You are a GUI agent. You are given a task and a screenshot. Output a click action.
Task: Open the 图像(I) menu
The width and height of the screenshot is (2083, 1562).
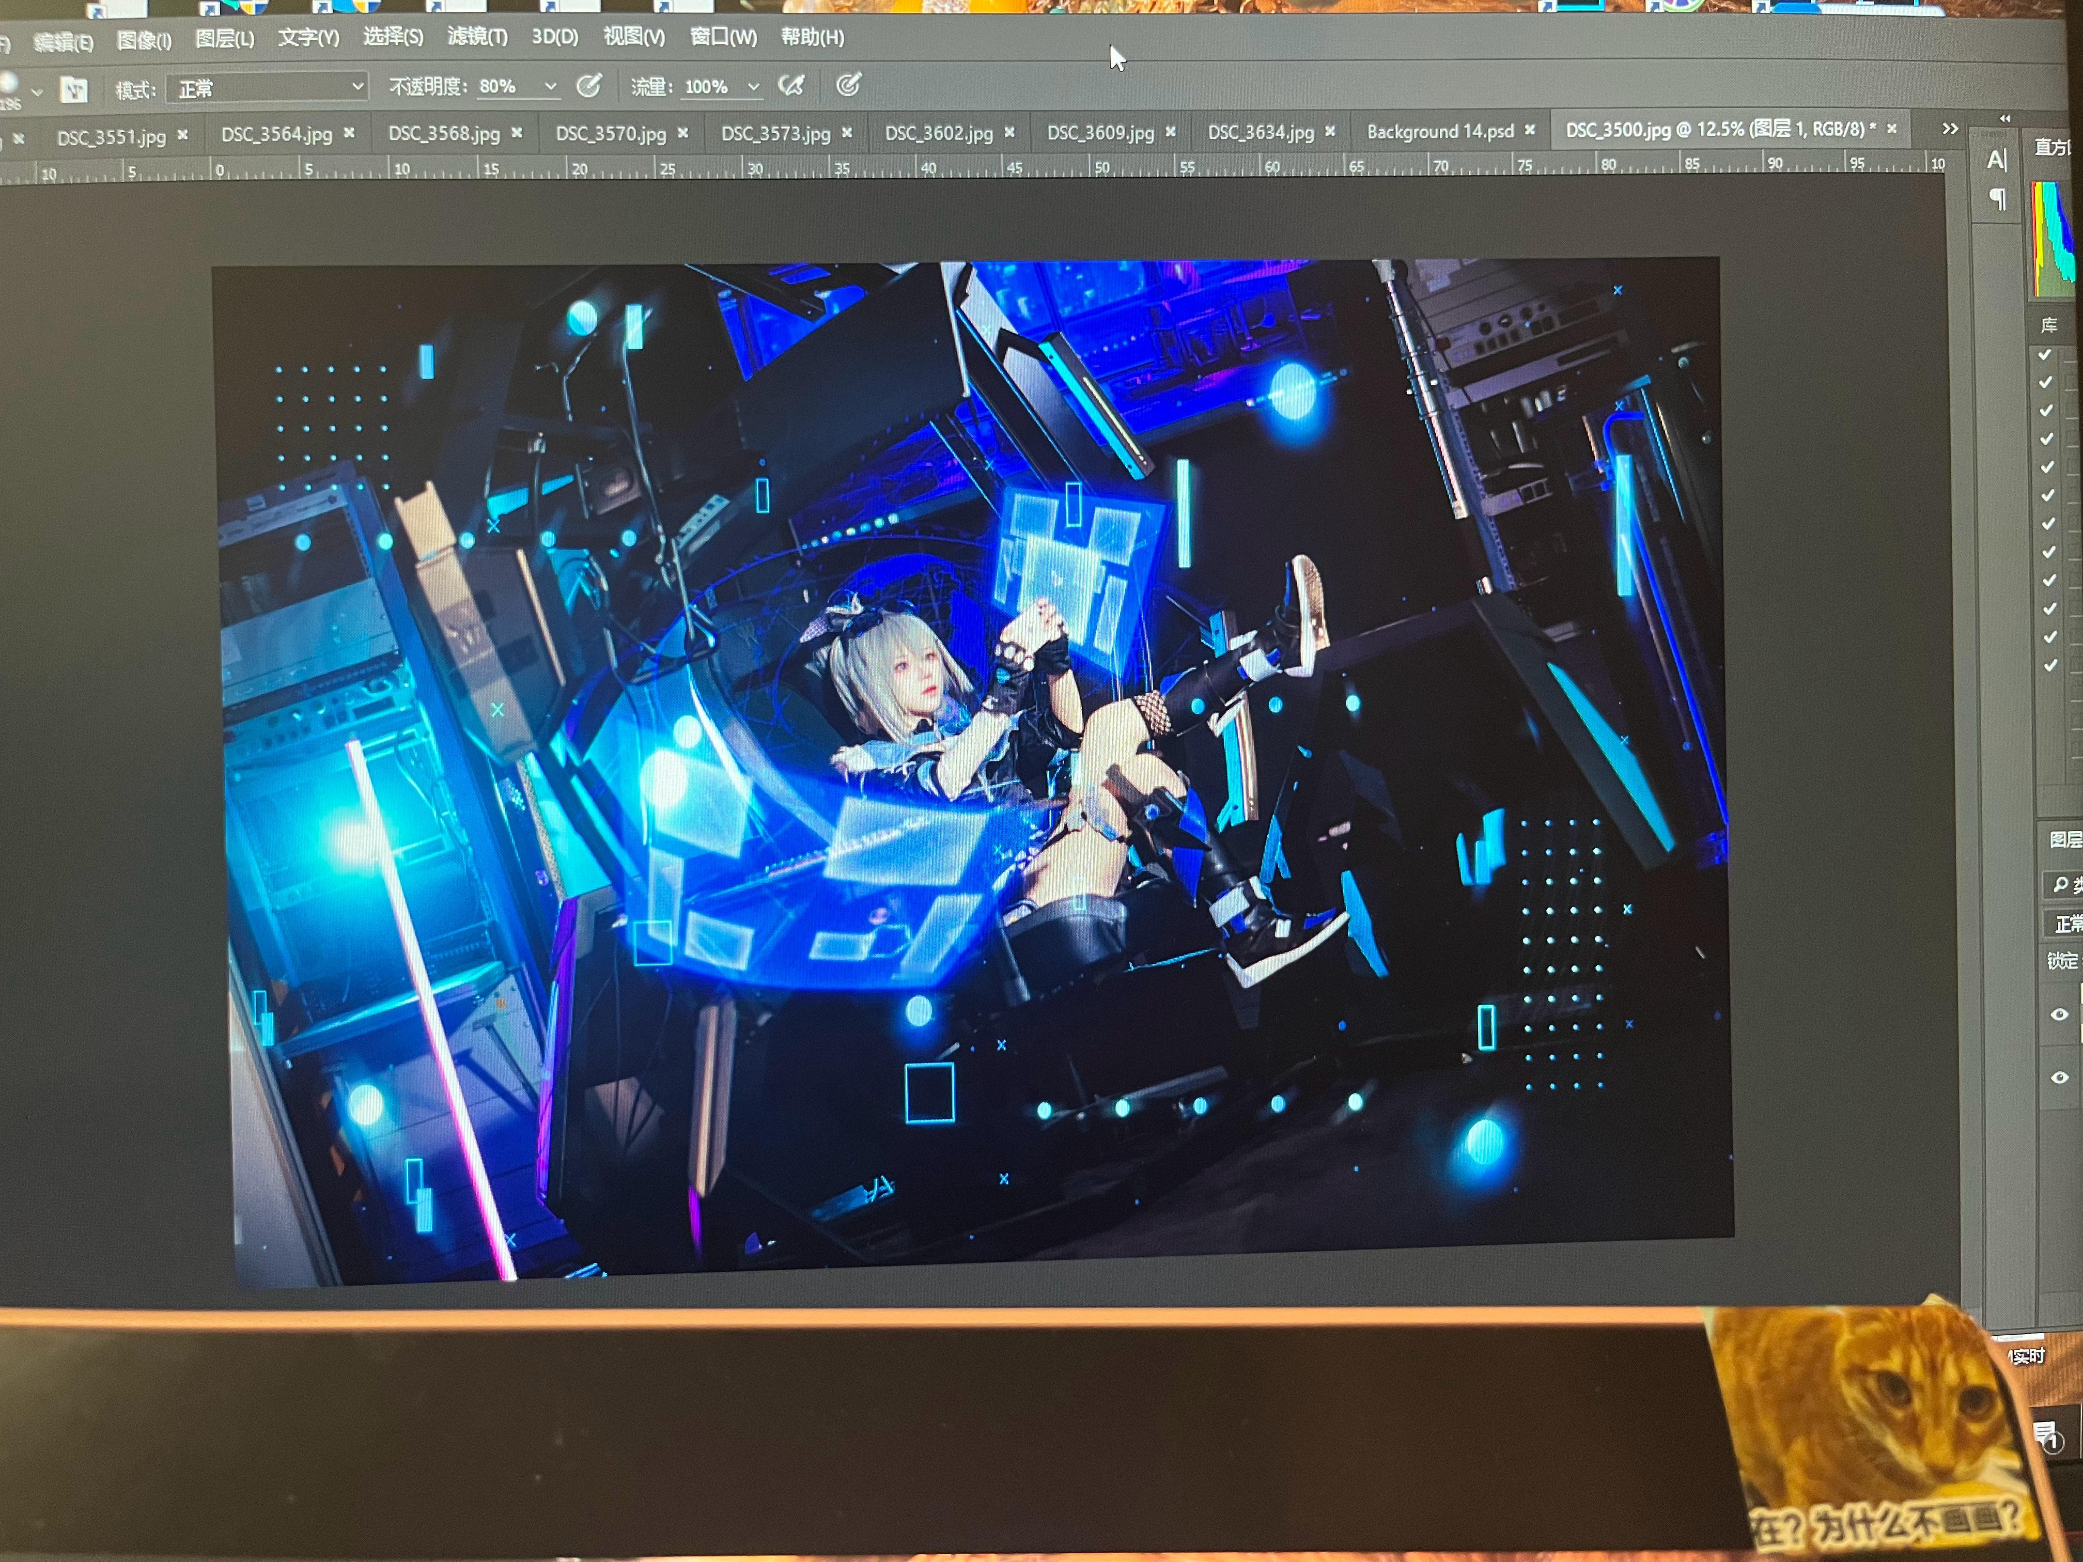pos(144,40)
